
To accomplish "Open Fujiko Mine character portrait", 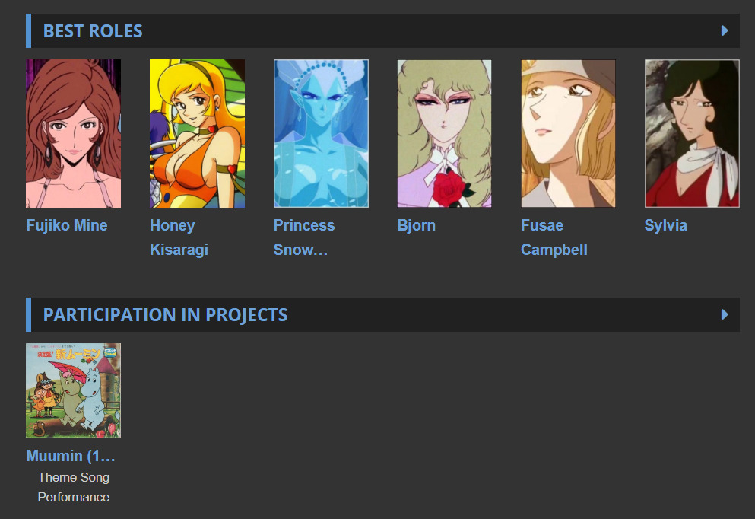I will pos(73,133).
